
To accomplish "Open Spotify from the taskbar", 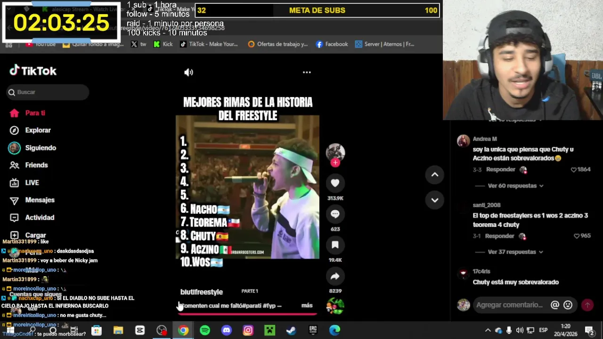I will point(205,331).
